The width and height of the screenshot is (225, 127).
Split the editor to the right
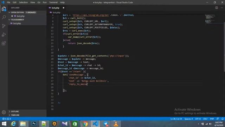217,8
